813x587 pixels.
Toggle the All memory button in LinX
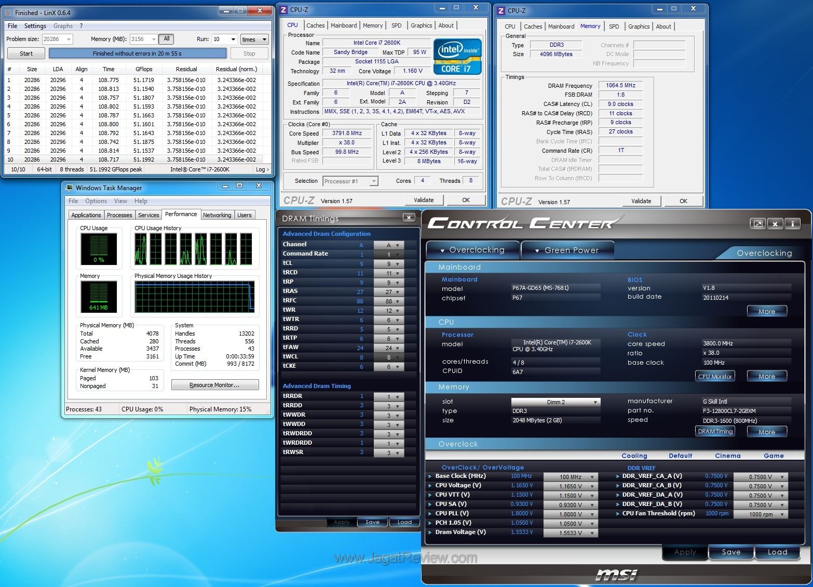tap(166, 39)
